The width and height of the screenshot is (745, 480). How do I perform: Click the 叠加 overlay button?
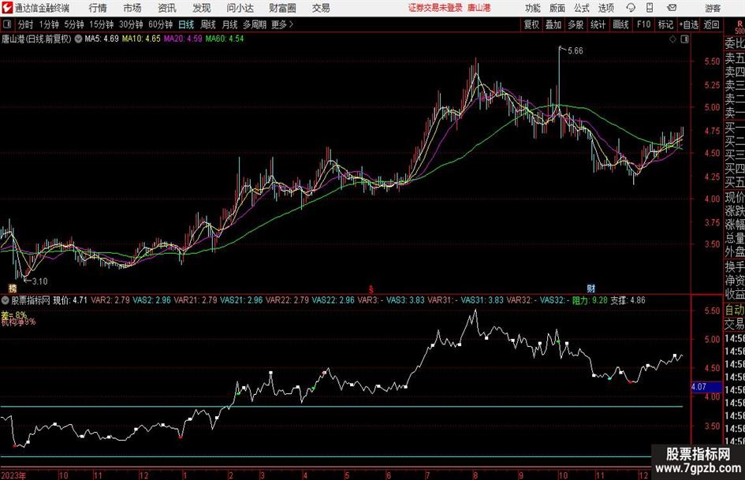pos(553,24)
